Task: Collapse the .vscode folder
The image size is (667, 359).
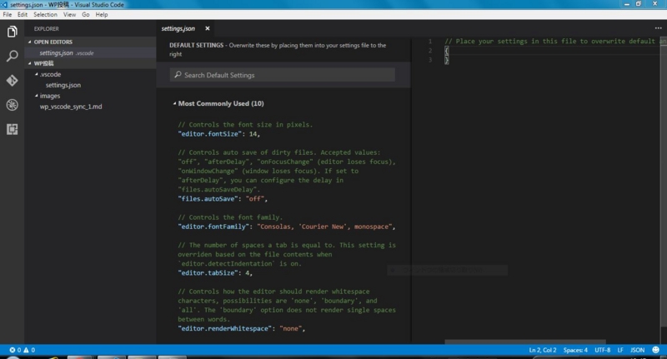Action: pos(36,74)
